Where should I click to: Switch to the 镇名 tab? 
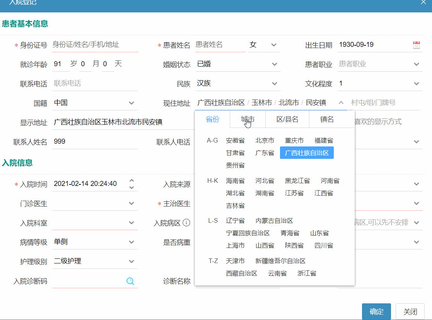(327, 119)
